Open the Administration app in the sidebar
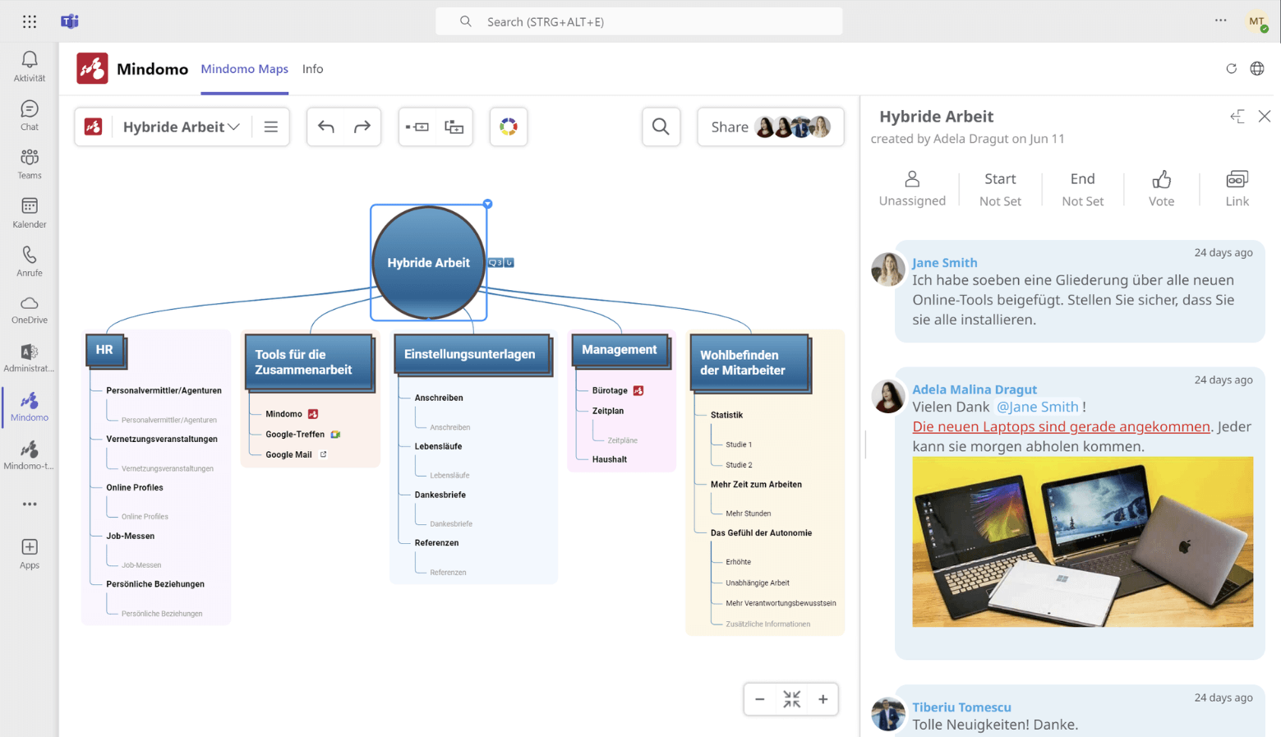This screenshot has width=1281, height=737. click(30, 358)
